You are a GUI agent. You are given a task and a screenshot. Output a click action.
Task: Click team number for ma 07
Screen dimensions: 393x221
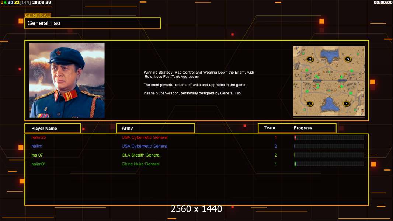pyautogui.click(x=276, y=155)
